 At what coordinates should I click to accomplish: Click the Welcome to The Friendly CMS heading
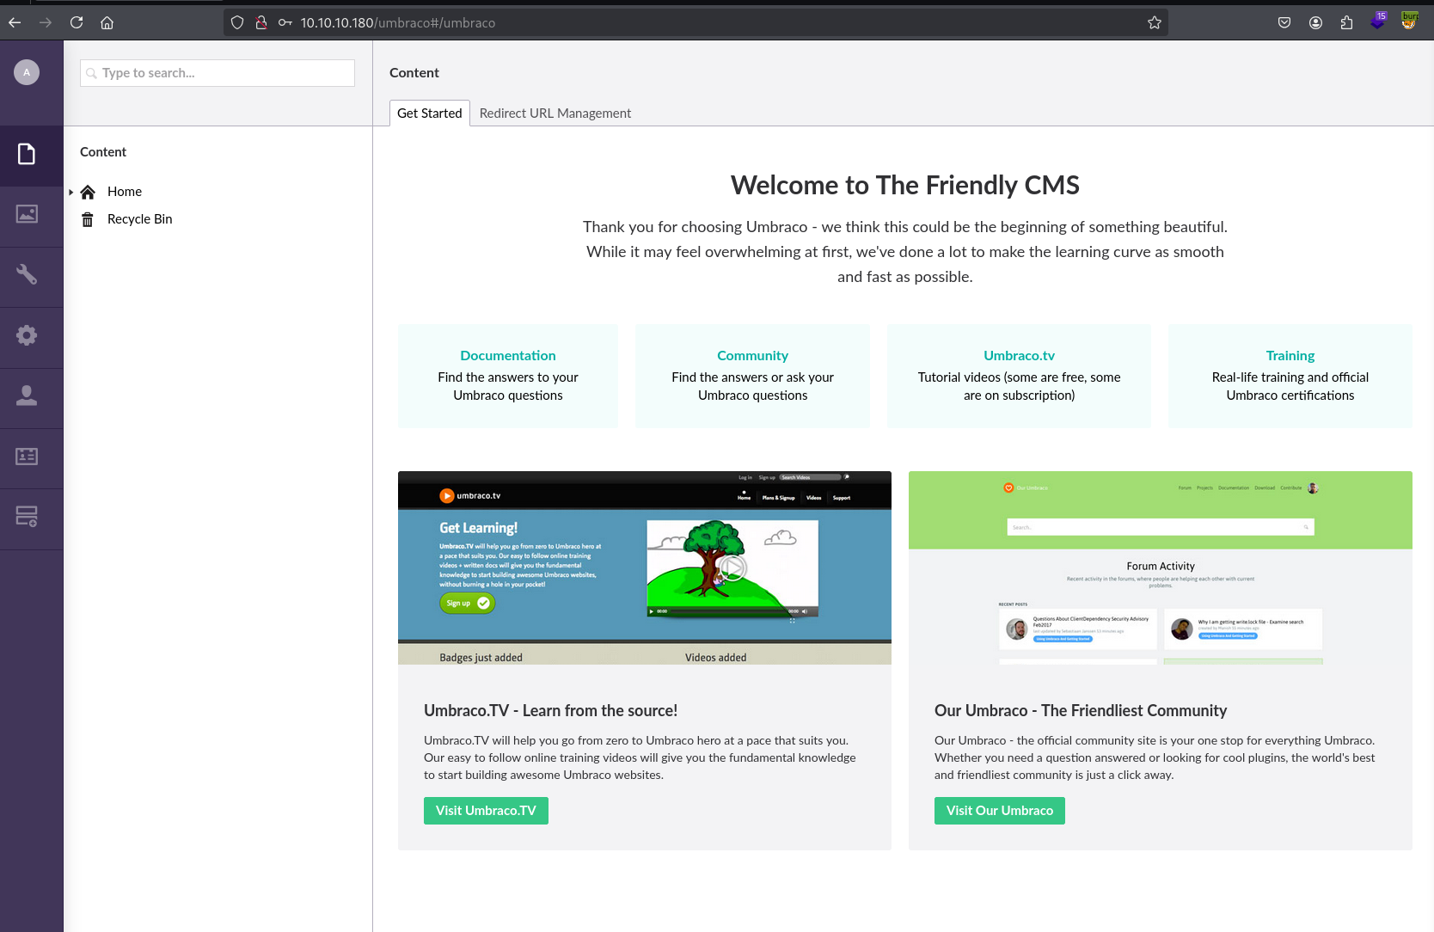[x=905, y=185]
